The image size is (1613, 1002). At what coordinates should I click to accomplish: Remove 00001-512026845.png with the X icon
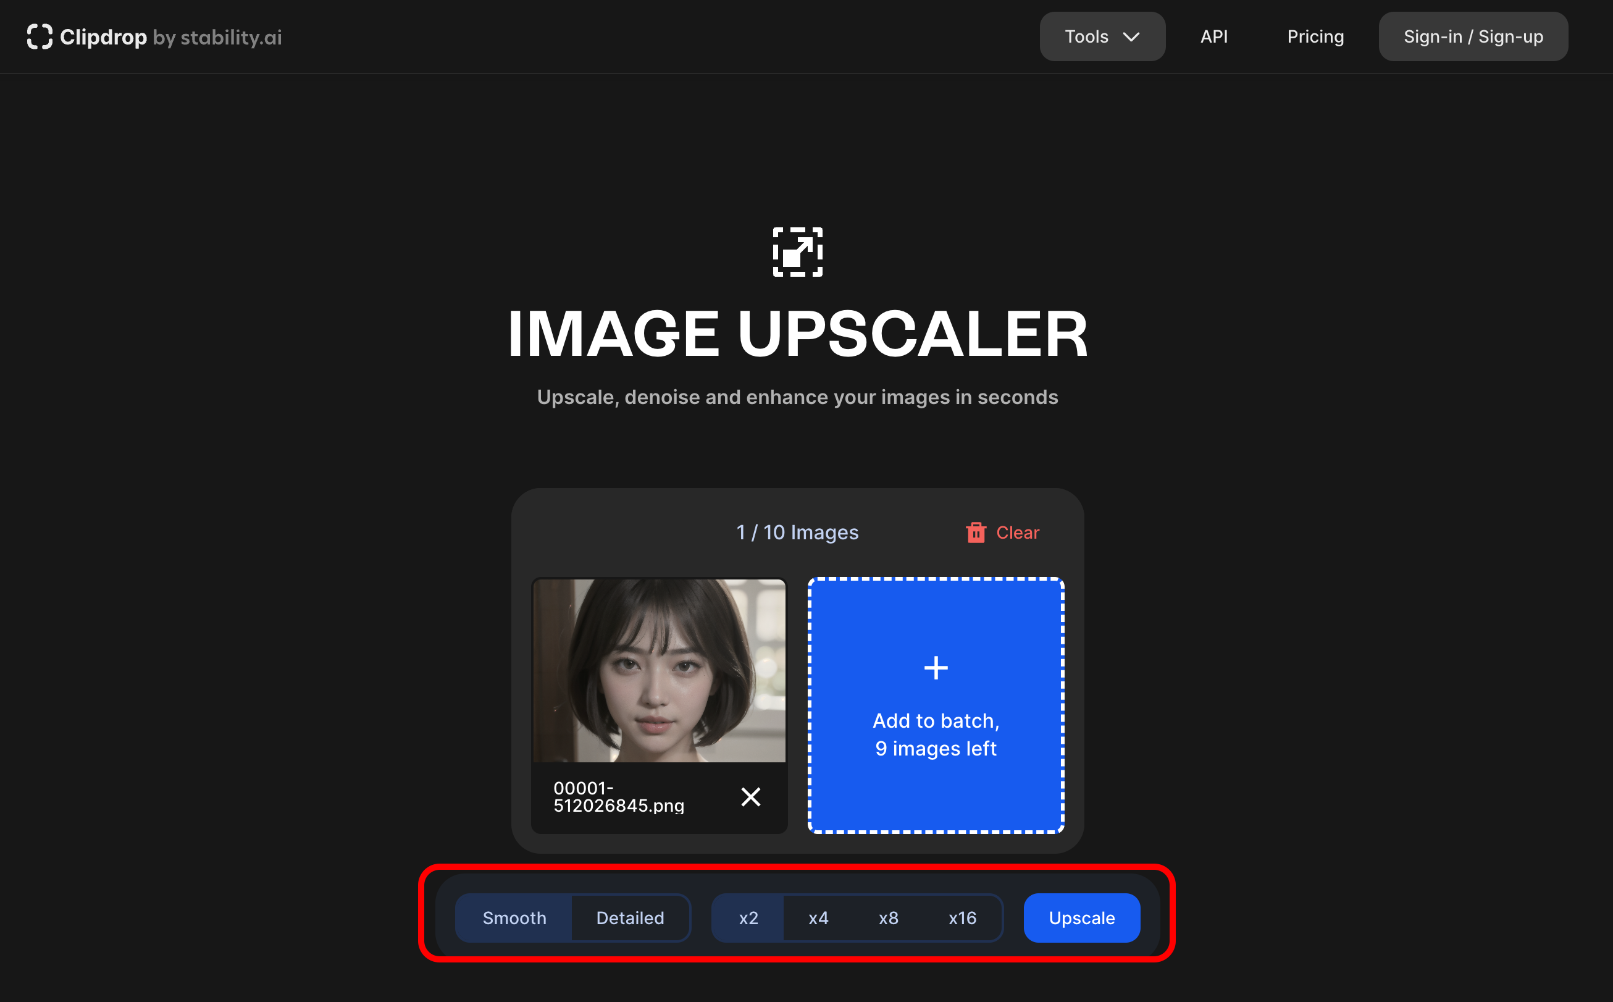[x=750, y=796]
